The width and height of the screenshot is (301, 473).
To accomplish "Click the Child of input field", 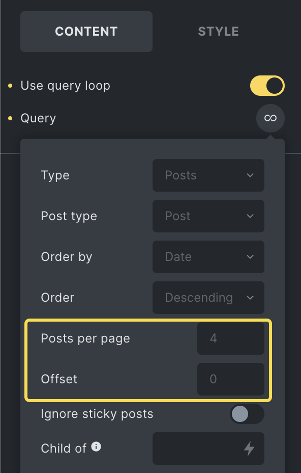I will (x=208, y=448).
